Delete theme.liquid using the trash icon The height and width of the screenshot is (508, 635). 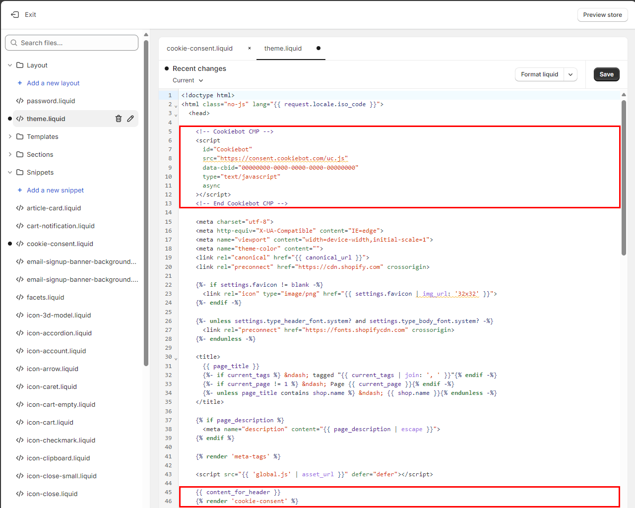119,119
